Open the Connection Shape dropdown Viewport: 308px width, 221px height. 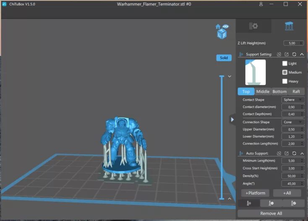292,122
